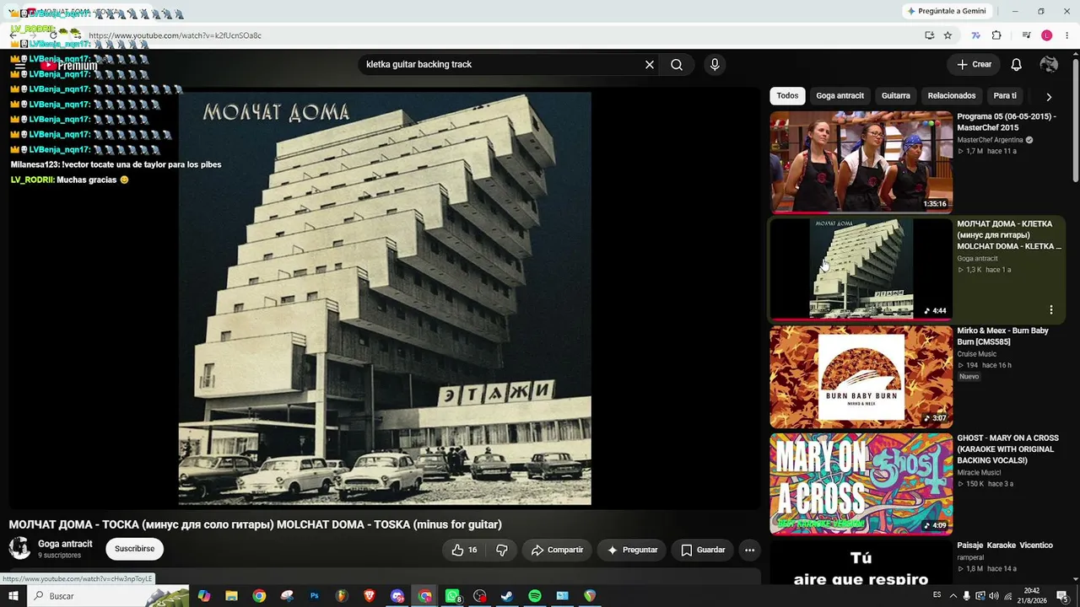Select the Todos filter chip
The image size is (1080, 607).
pos(787,96)
